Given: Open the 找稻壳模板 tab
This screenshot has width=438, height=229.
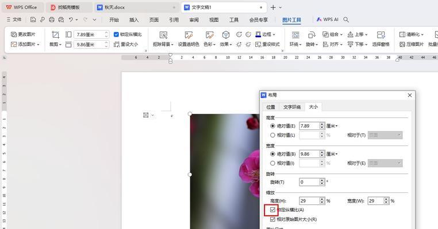Looking at the screenshot, I should (68, 7).
